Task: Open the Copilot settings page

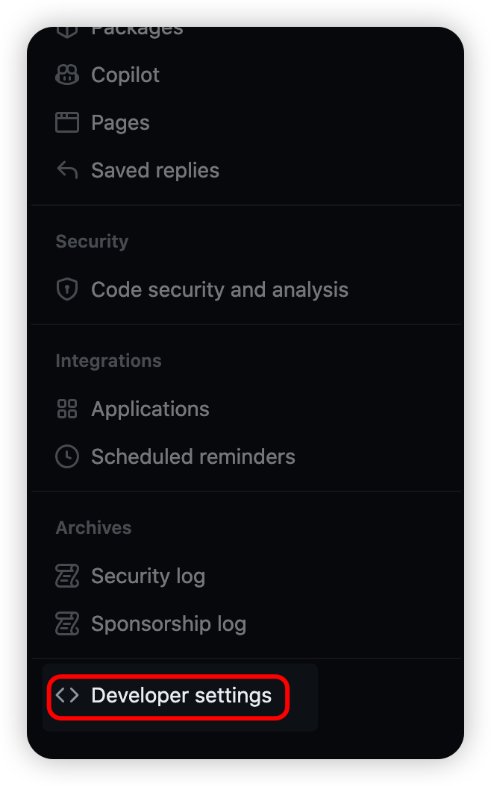Action: pyautogui.click(x=125, y=75)
